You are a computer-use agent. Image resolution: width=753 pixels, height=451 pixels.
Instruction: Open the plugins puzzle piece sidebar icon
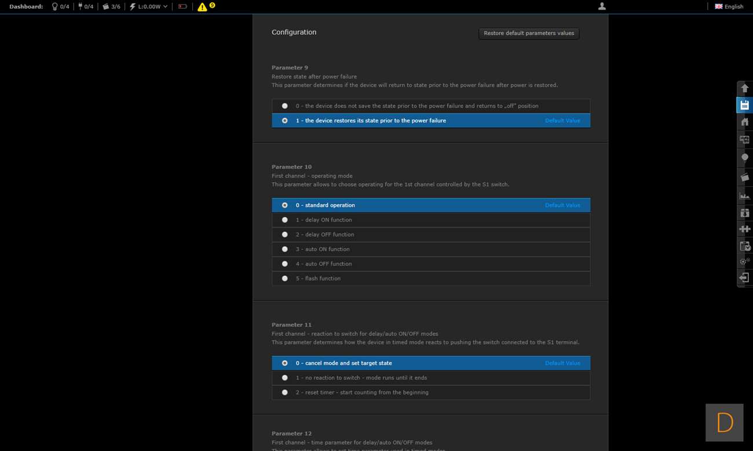click(744, 229)
